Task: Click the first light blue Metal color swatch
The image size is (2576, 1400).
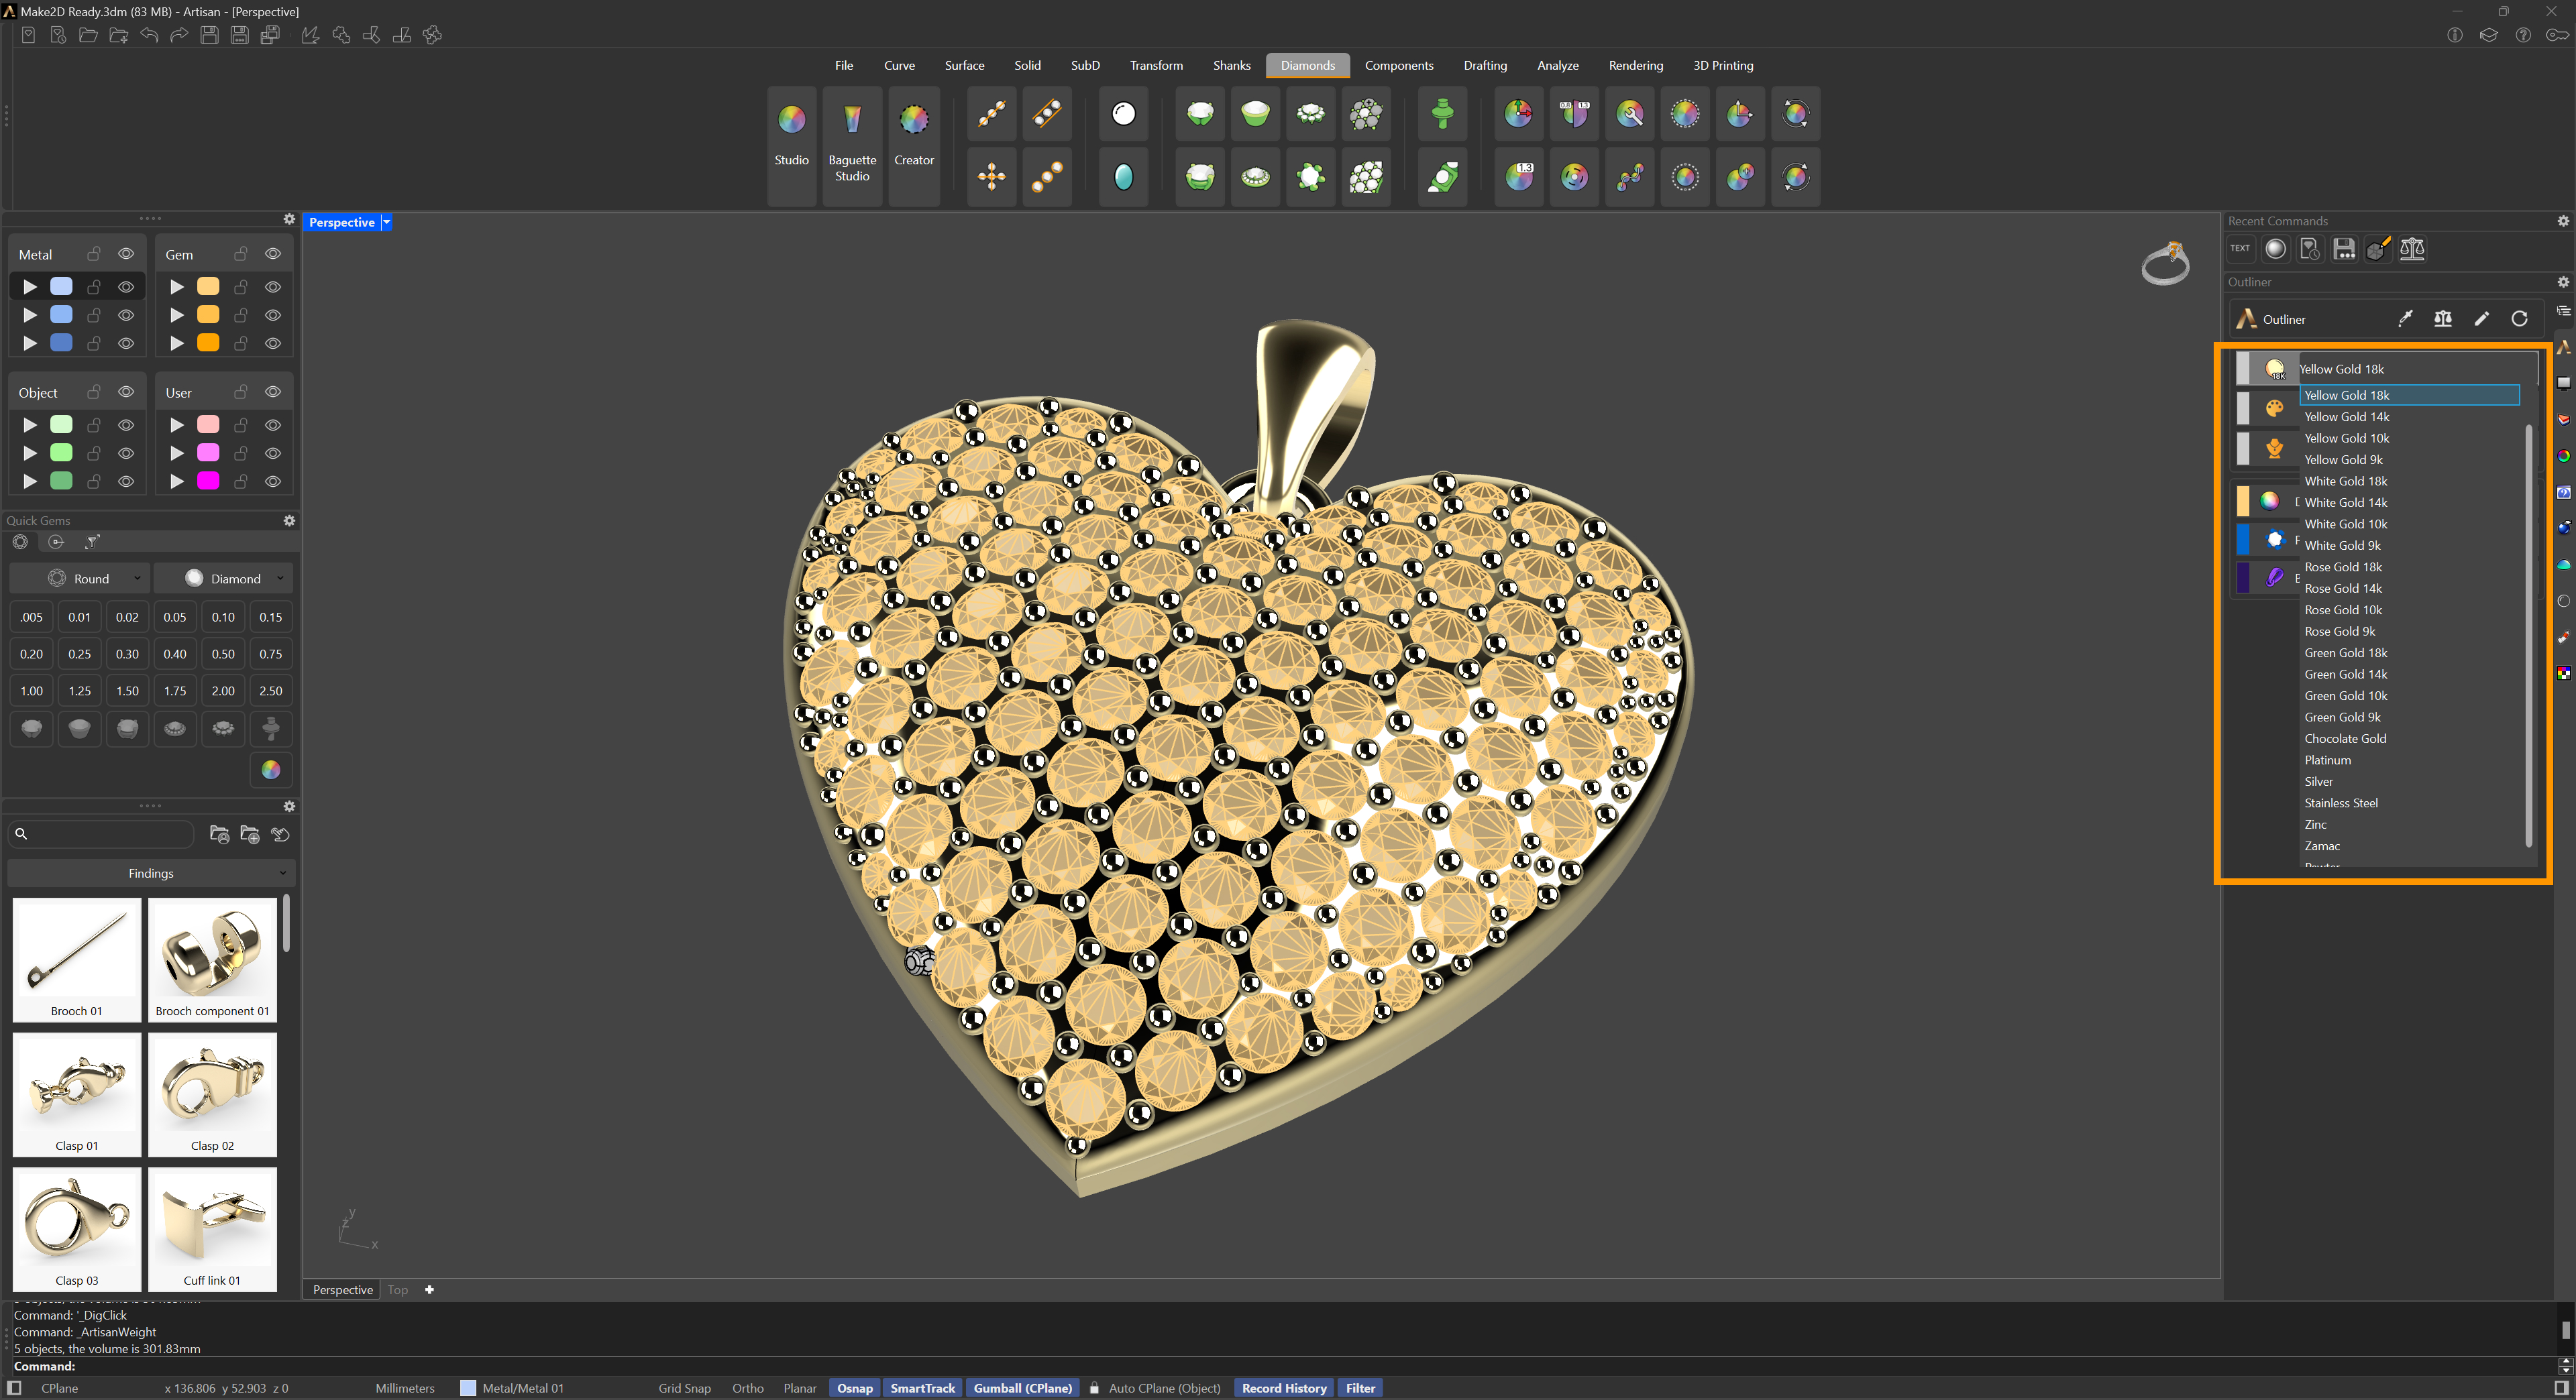Action: click(61, 286)
